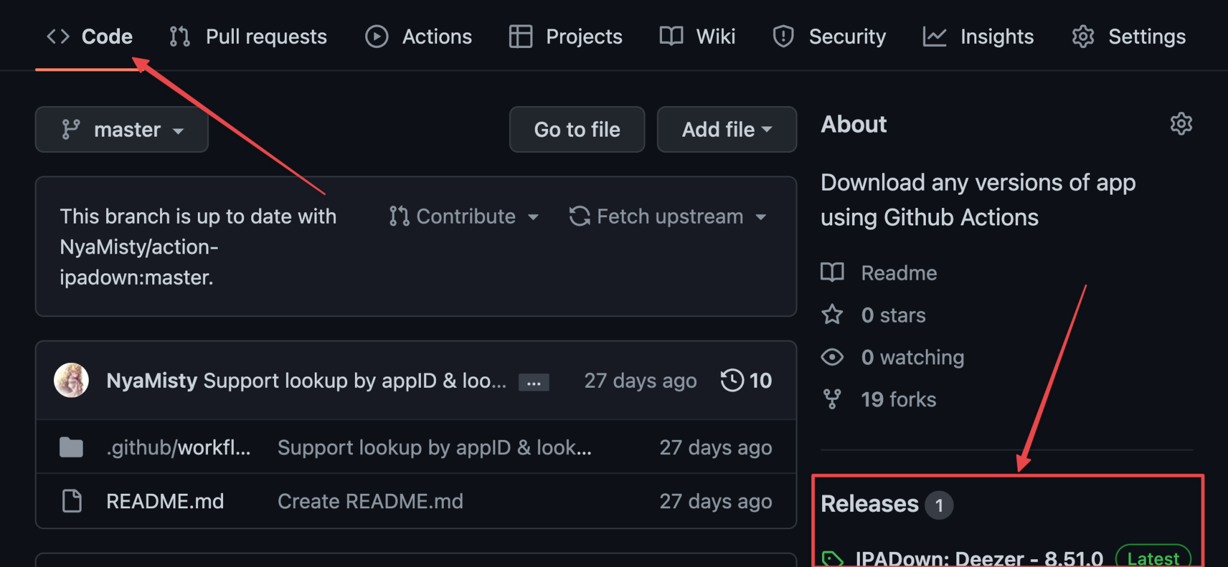Click the NyaMisty avatar image
Screen dimensions: 1228x567
71,380
